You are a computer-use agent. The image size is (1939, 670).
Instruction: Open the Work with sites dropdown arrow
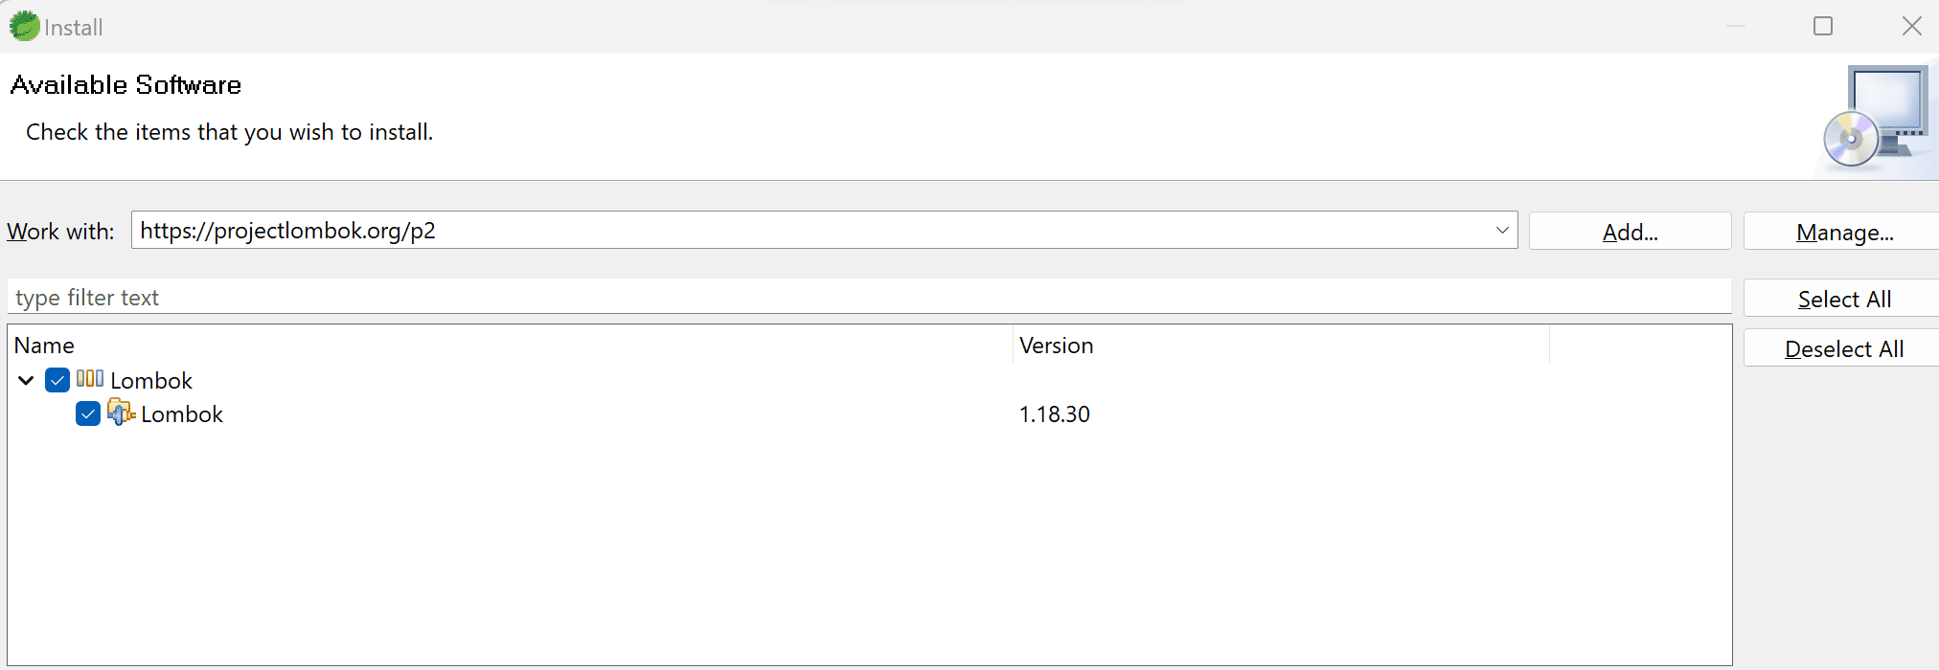(x=1501, y=231)
